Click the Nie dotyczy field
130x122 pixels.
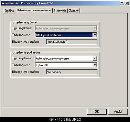coord(71,72)
